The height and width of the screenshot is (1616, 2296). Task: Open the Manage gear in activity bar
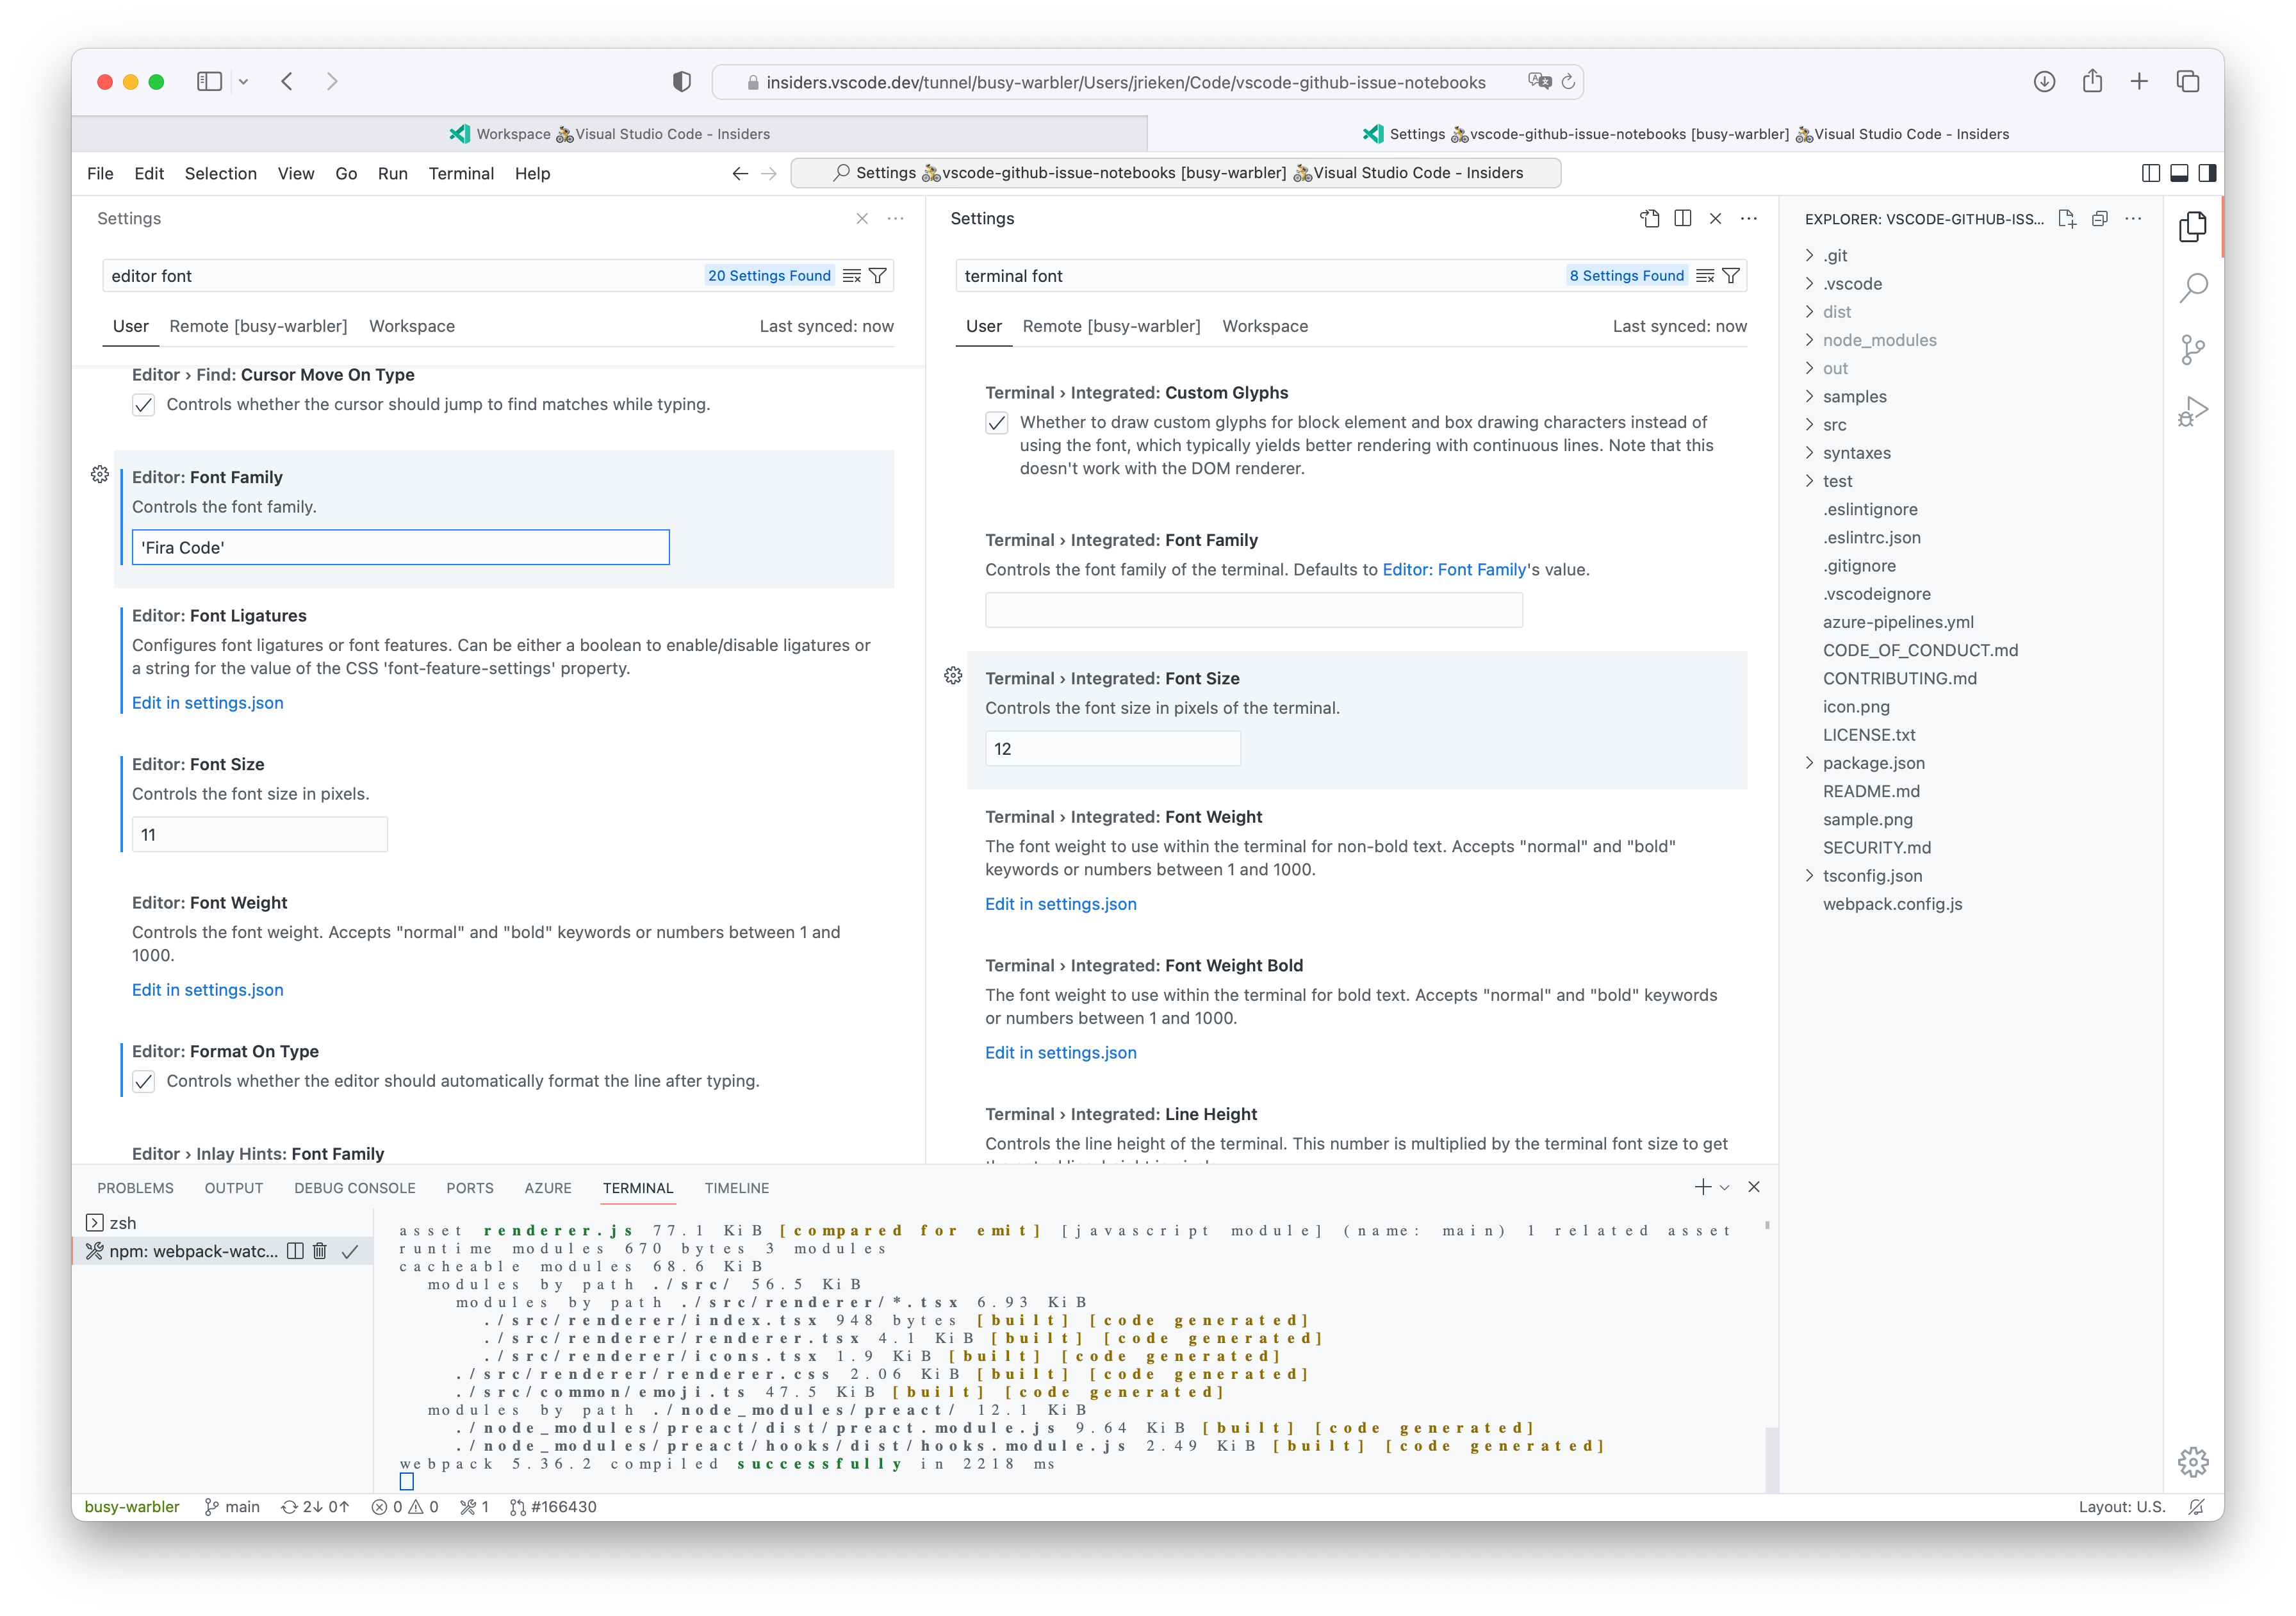pos(2192,1461)
